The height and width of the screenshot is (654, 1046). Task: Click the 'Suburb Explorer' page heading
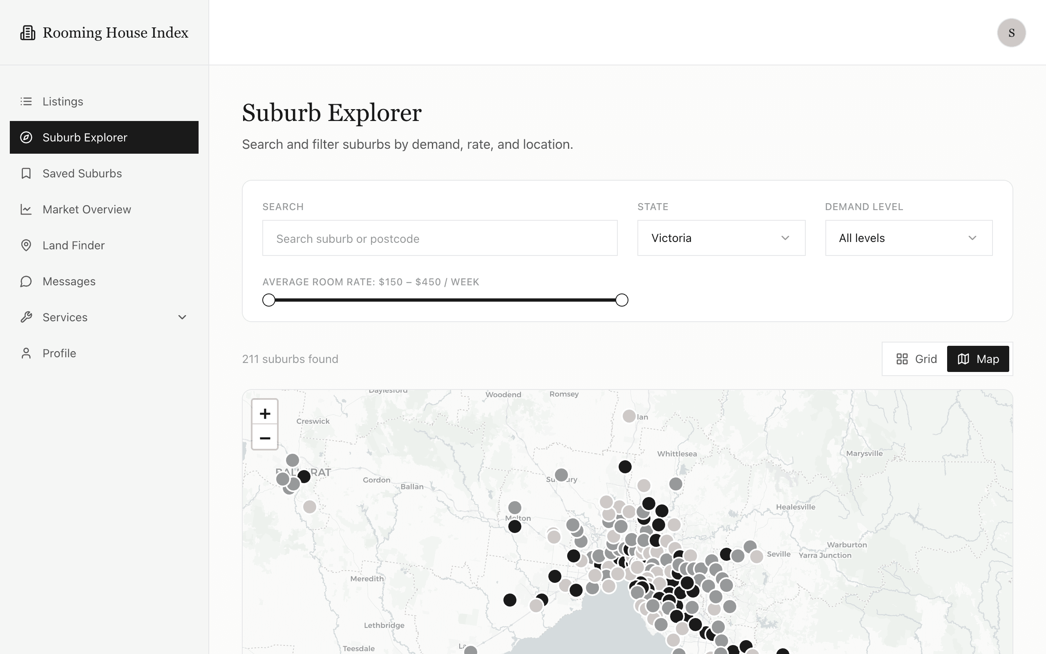coord(331,113)
